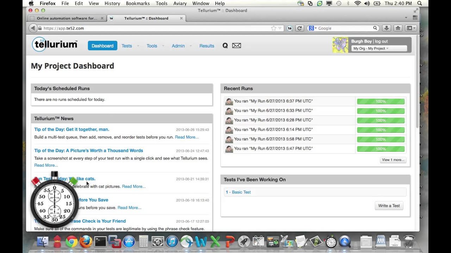Open the Bookmarks menu
Viewport: 451px width, 253px height.
tap(138, 3)
